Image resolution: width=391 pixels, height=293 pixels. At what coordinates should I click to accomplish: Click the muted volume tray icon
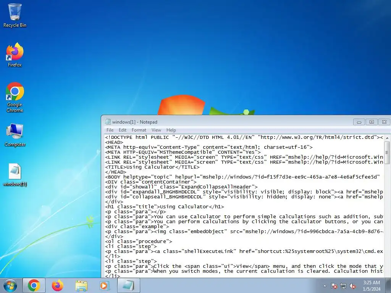(352, 286)
